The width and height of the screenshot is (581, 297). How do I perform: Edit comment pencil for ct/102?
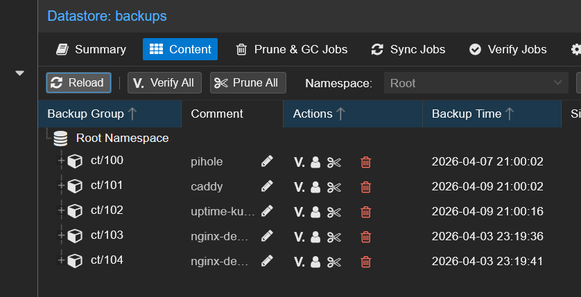click(267, 211)
